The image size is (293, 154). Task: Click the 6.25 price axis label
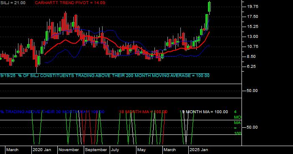tap(253, 67)
